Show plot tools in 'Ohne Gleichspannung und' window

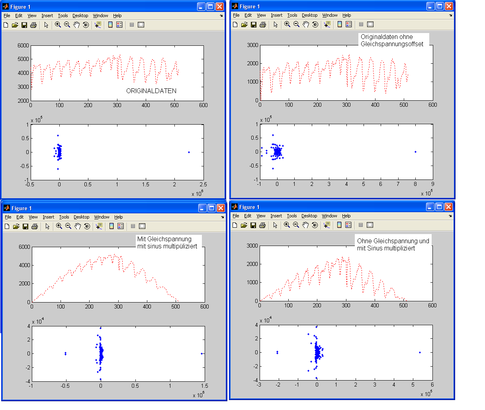point(370,225)
